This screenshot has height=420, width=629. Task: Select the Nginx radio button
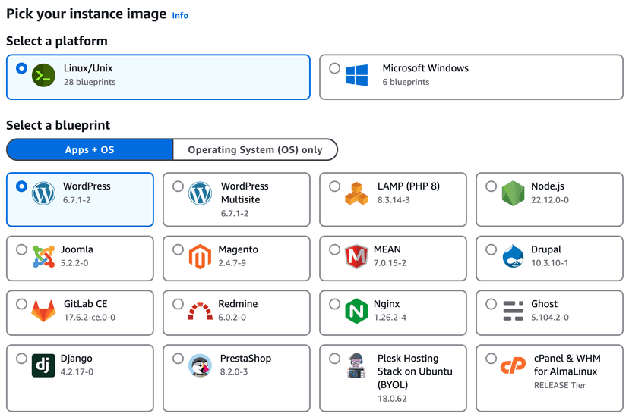pos(334,304)
